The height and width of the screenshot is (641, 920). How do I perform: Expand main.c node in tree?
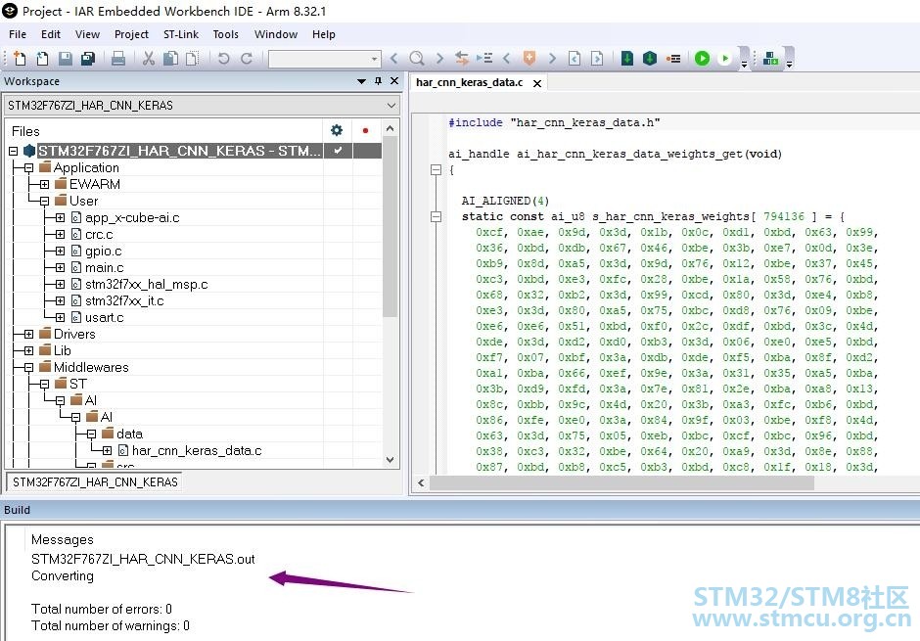[x=60, y=268]
